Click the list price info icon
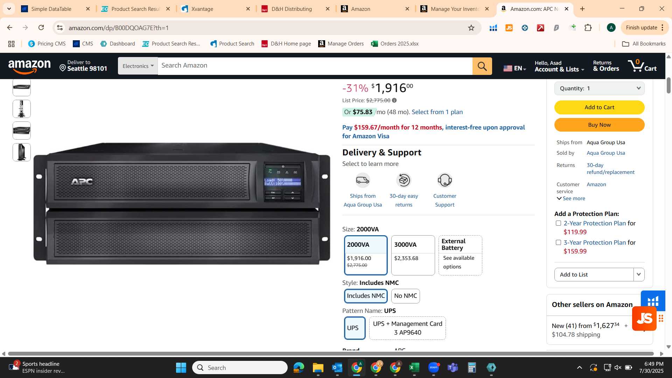672x378 pixels. [x=394, y=100]
